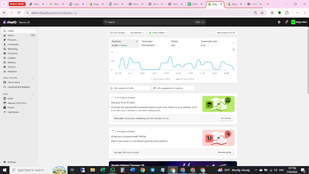Open the Email app
The image size is (309, 174).
[x=19, y=99]
